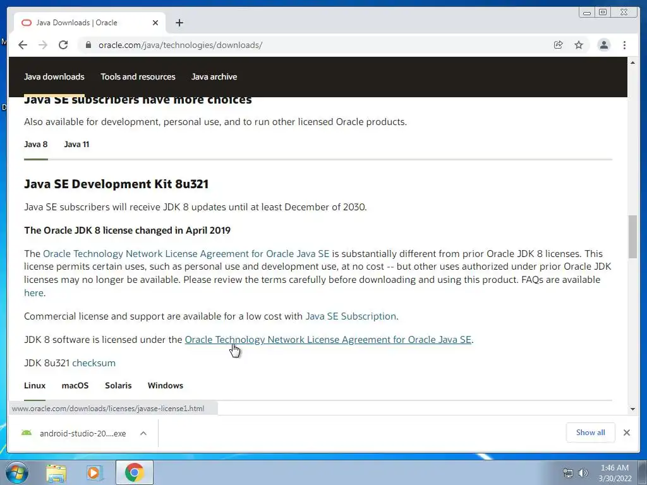
Task: Select the Linux platform tab
Action: tap(35, 386)
